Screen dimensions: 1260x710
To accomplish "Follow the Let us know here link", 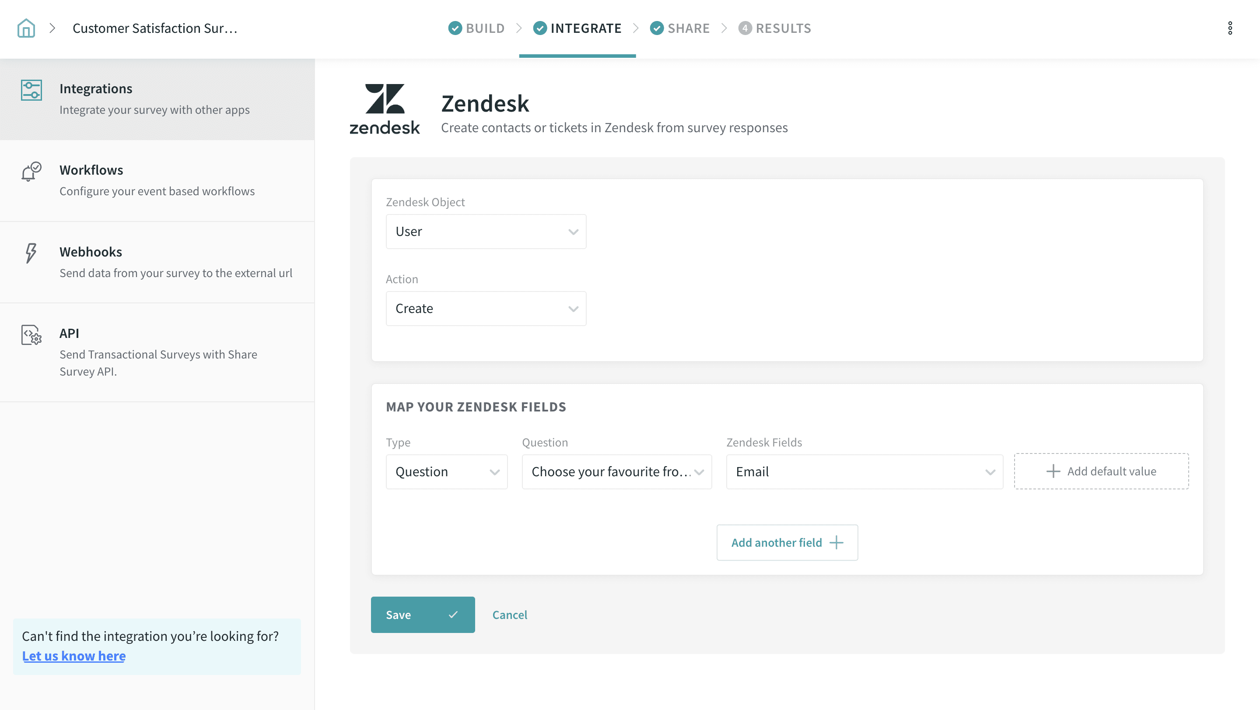I will 74,656.
